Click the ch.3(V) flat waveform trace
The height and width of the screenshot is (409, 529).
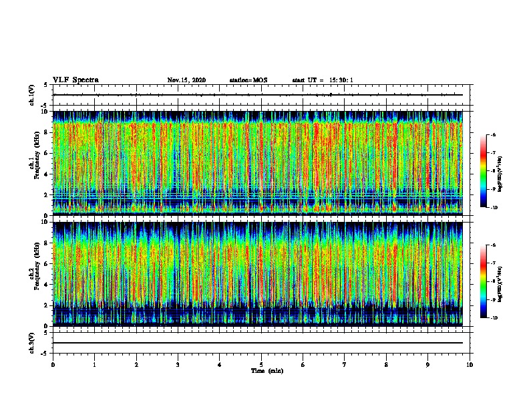point(258,343)
